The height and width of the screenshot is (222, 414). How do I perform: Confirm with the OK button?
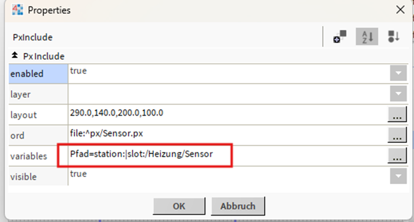click(x=179, y=206)
